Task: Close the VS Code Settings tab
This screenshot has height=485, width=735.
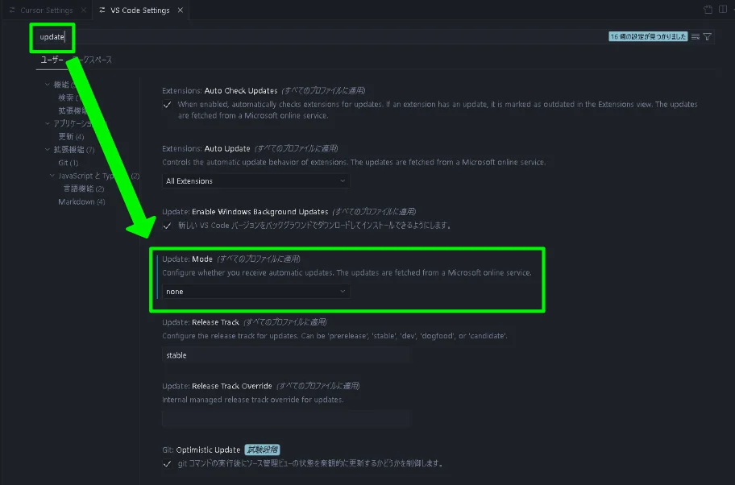Action: point(180,10)
